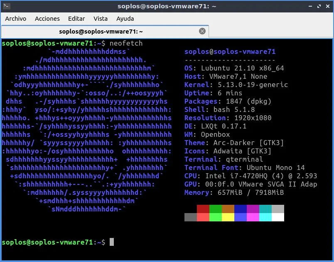The width and height of the screenshot is (334, 262).
Task: Click the Lubuntu ASCII art logo
Action: 87,130
